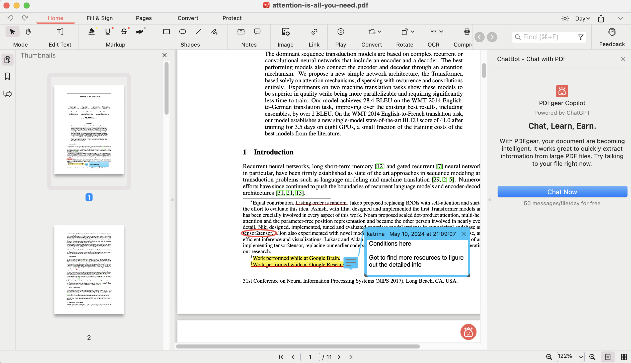631x363 pixels.
Task: Click the thumbnails panel vertical scrollbar
Action: (x=166, y=88)
